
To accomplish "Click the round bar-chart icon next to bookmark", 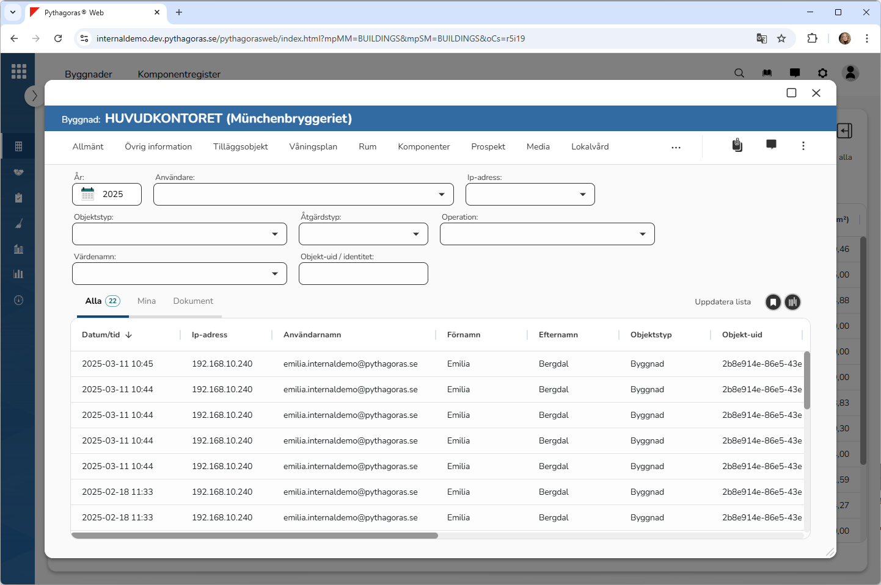I will (x=792, y=302).
